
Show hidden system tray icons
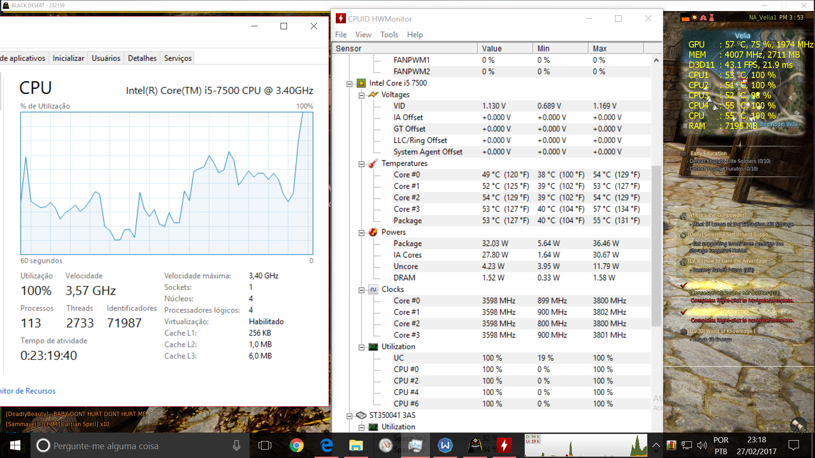[656, 445]
